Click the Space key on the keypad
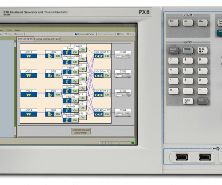222x185 pixels. point(188,101)
